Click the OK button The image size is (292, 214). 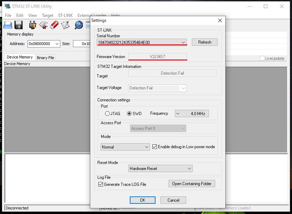(142, 200)
